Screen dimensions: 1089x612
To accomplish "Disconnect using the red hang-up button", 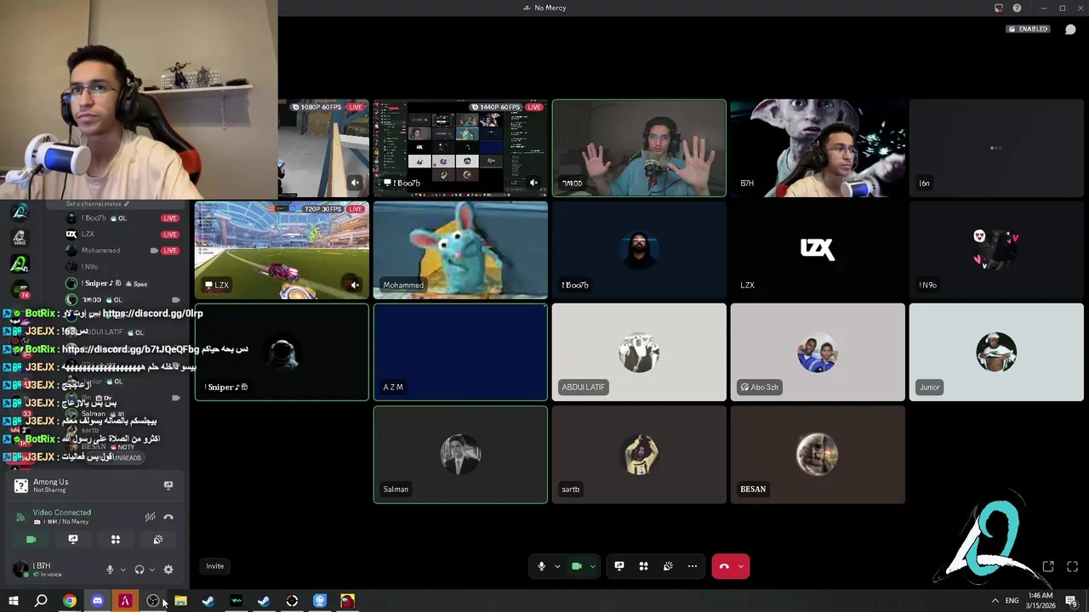I will tap(724, 566).
